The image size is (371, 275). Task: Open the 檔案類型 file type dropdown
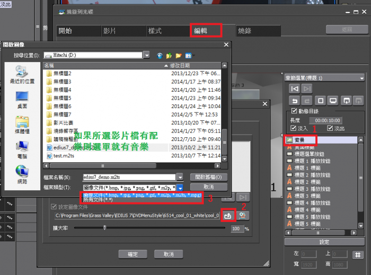(180, 188)
